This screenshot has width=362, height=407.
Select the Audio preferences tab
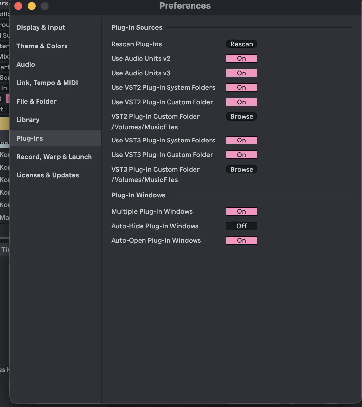click(x=26, y=64)
